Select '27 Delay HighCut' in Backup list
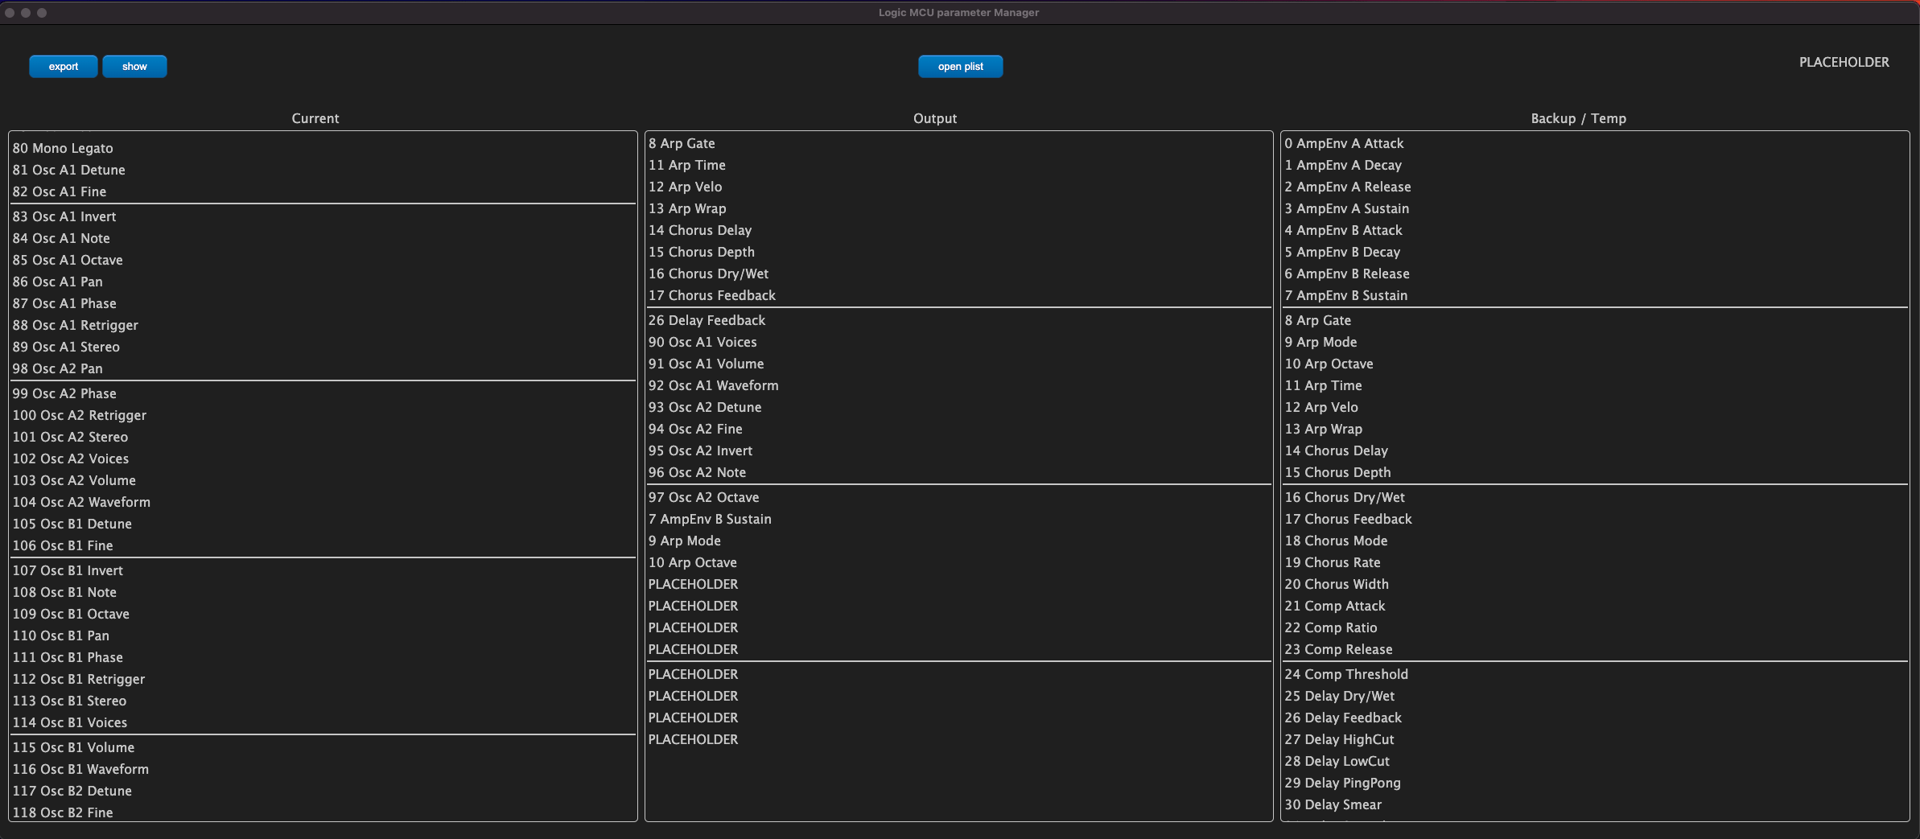 coord(1595,739)
